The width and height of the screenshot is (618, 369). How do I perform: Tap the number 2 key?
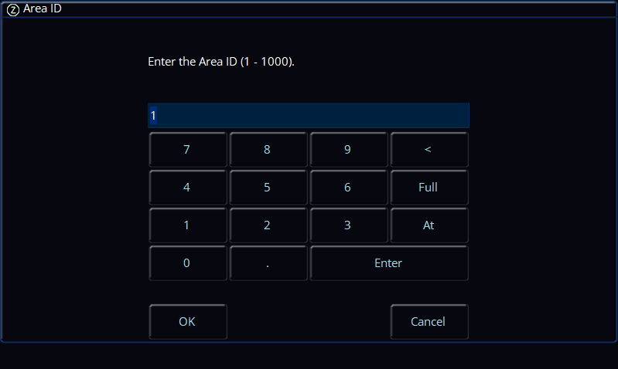pos(268,225)
